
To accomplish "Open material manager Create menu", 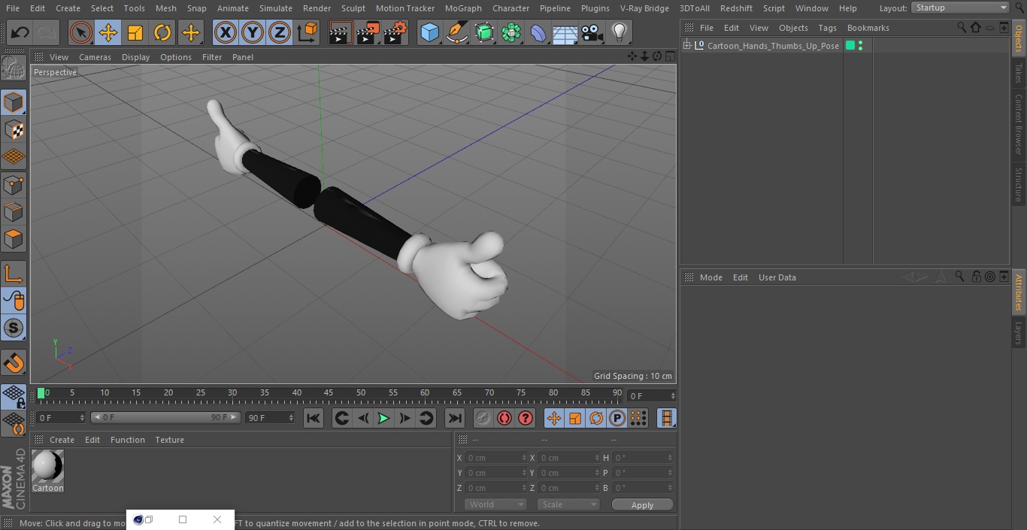I will click(x=62, y=440).
